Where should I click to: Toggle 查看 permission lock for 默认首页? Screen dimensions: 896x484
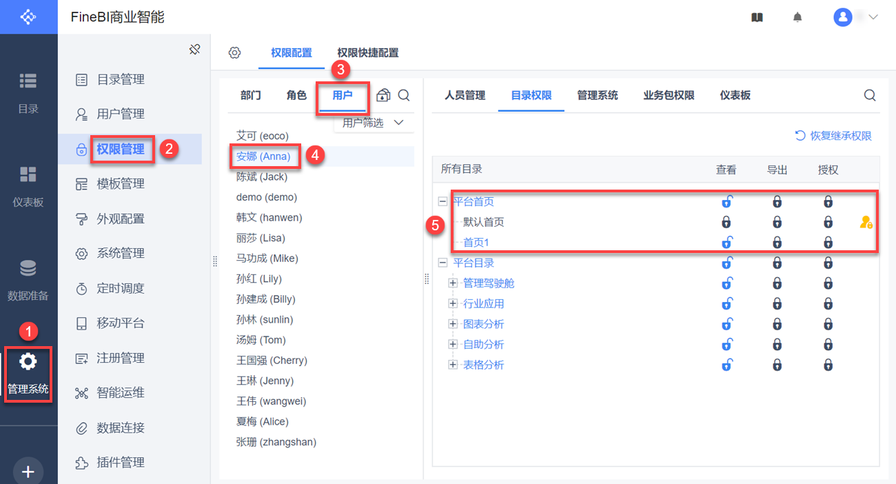point(726,222)
